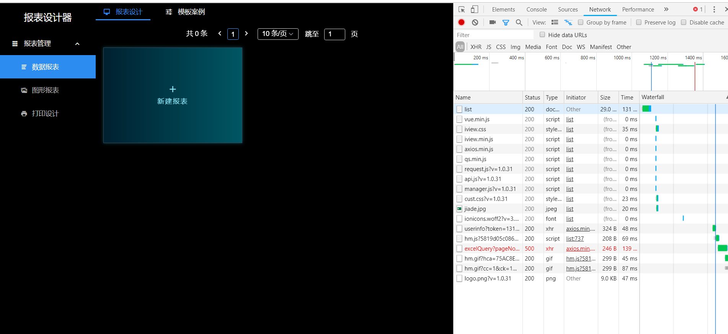Toggle the show overview icon
This screenshot has height=334, width=728.
point(568,23)
